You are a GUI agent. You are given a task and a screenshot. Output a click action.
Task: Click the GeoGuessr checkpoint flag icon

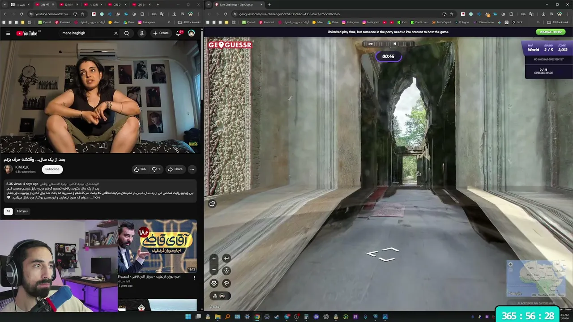227,283
